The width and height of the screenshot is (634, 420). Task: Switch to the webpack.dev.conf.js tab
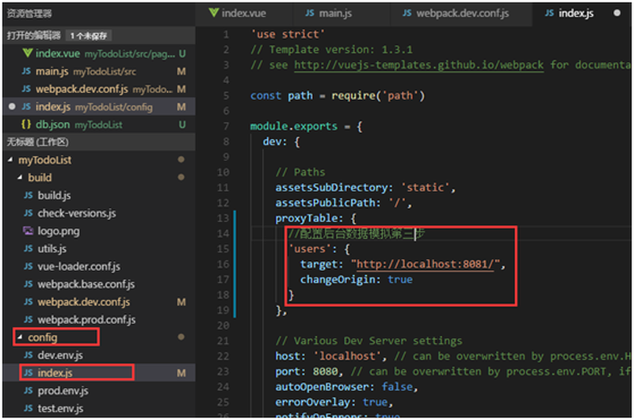click(460, 13)
